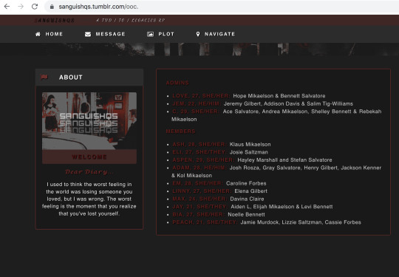399x277 pixels.
Task: Click the envelope icon beside Message
Action: click(88, 34)
